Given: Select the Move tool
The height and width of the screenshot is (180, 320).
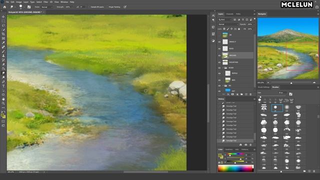Looking at the screenshot, I should coord(3,16).
